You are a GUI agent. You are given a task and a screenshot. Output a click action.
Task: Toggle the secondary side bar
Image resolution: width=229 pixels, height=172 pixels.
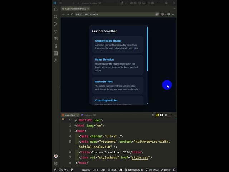point(148,3)
